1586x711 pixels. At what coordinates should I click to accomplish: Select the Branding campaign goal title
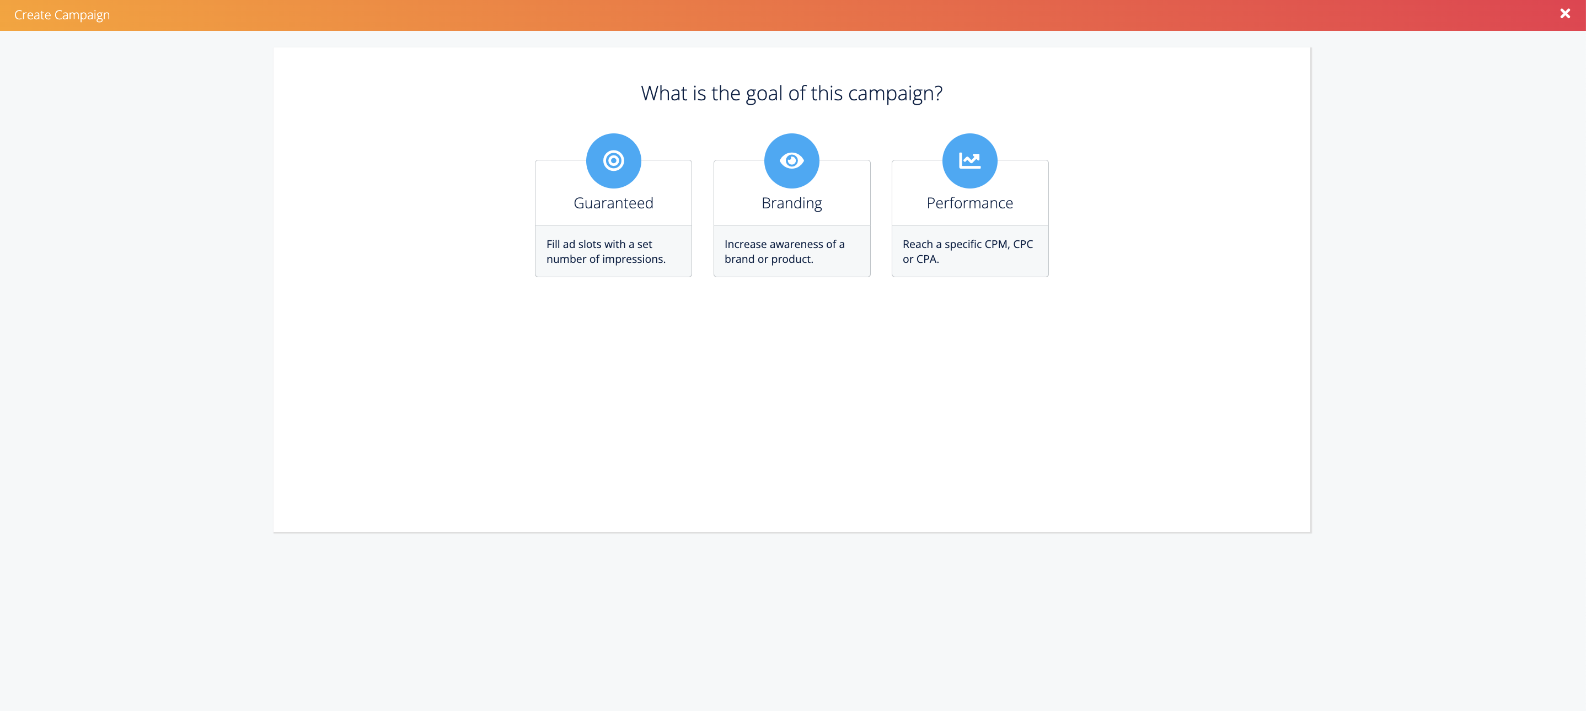791,203
